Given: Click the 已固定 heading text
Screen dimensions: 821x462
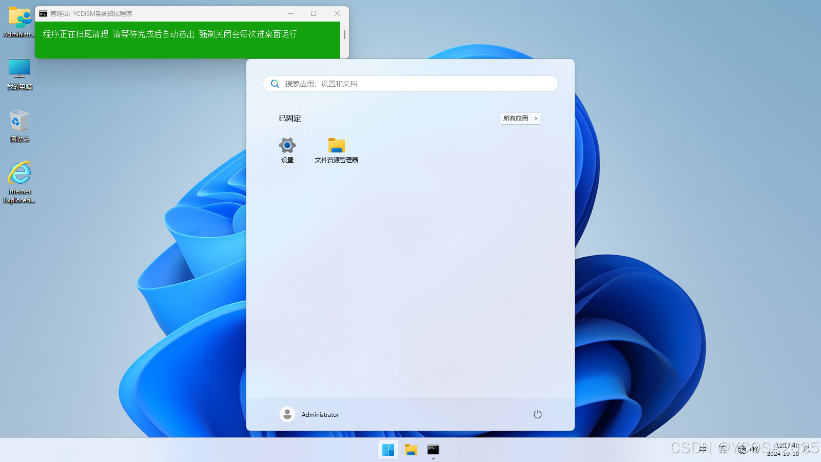Looking at the screenshot, I should click(x=290, y=119).
